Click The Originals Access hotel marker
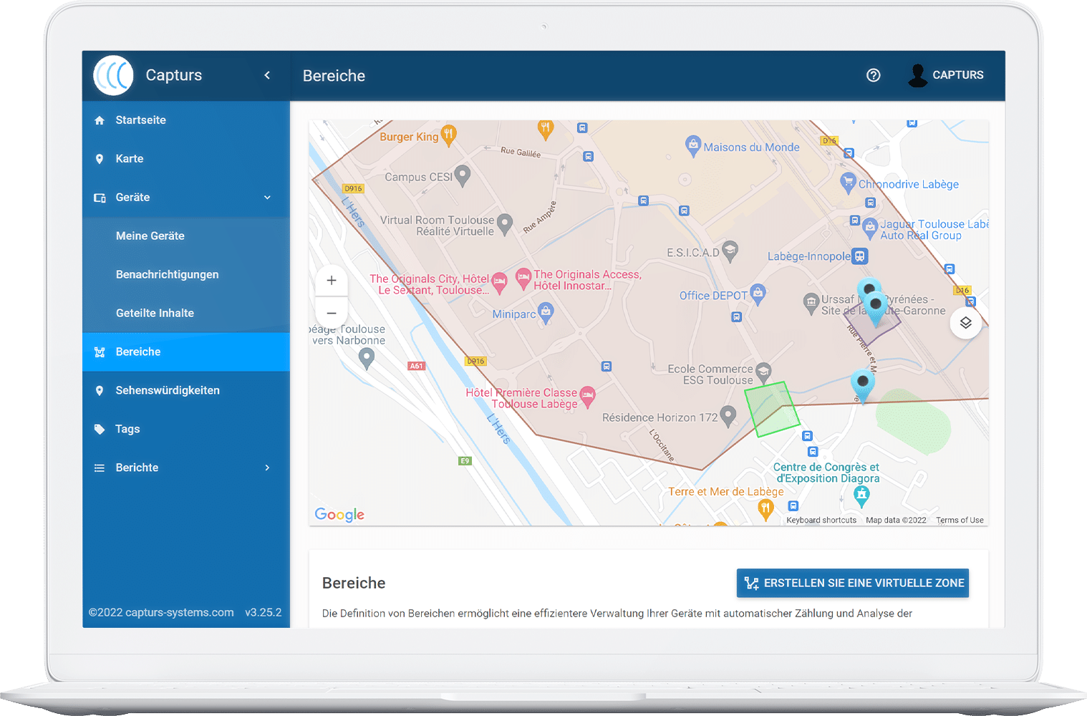 point(523,278)
